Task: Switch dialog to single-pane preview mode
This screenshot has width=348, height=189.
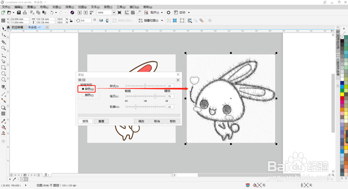Action: 84,80
